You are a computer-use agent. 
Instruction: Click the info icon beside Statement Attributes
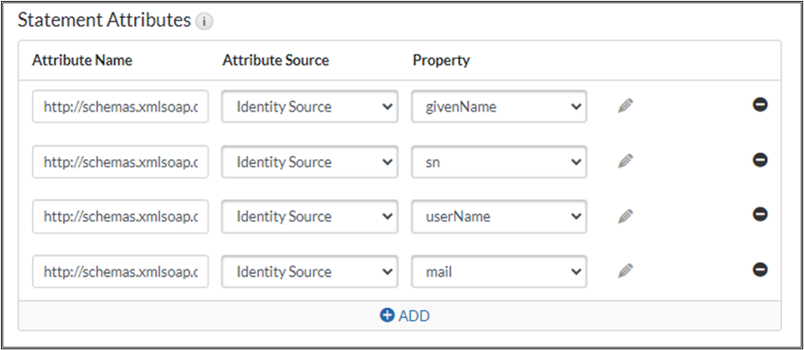click(204, 23)
